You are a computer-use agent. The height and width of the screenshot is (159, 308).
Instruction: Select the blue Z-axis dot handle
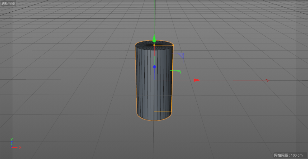pyautogui.click(x=154, y=67)
